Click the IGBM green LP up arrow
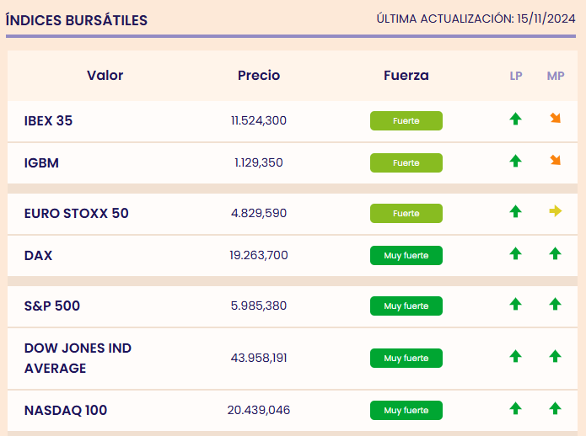Image resolution: width=586 pixels, height=436 pixels. click(515, 161)
